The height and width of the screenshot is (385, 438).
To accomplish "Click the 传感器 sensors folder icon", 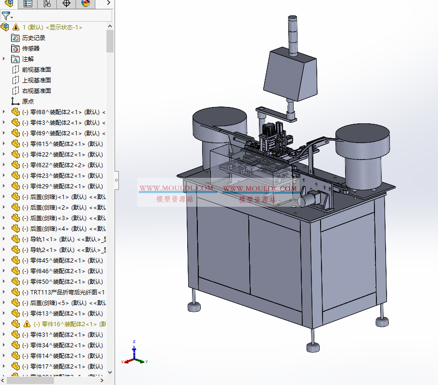I will tap(13, 48).
